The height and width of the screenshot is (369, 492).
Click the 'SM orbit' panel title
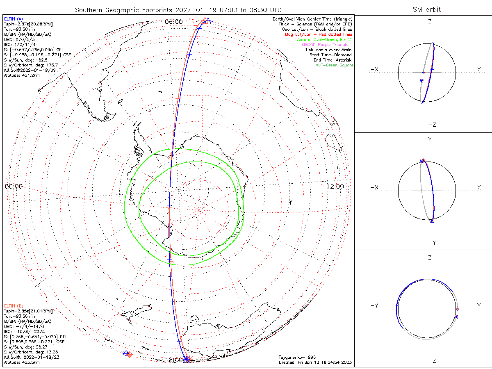click(x=427, y=9)
